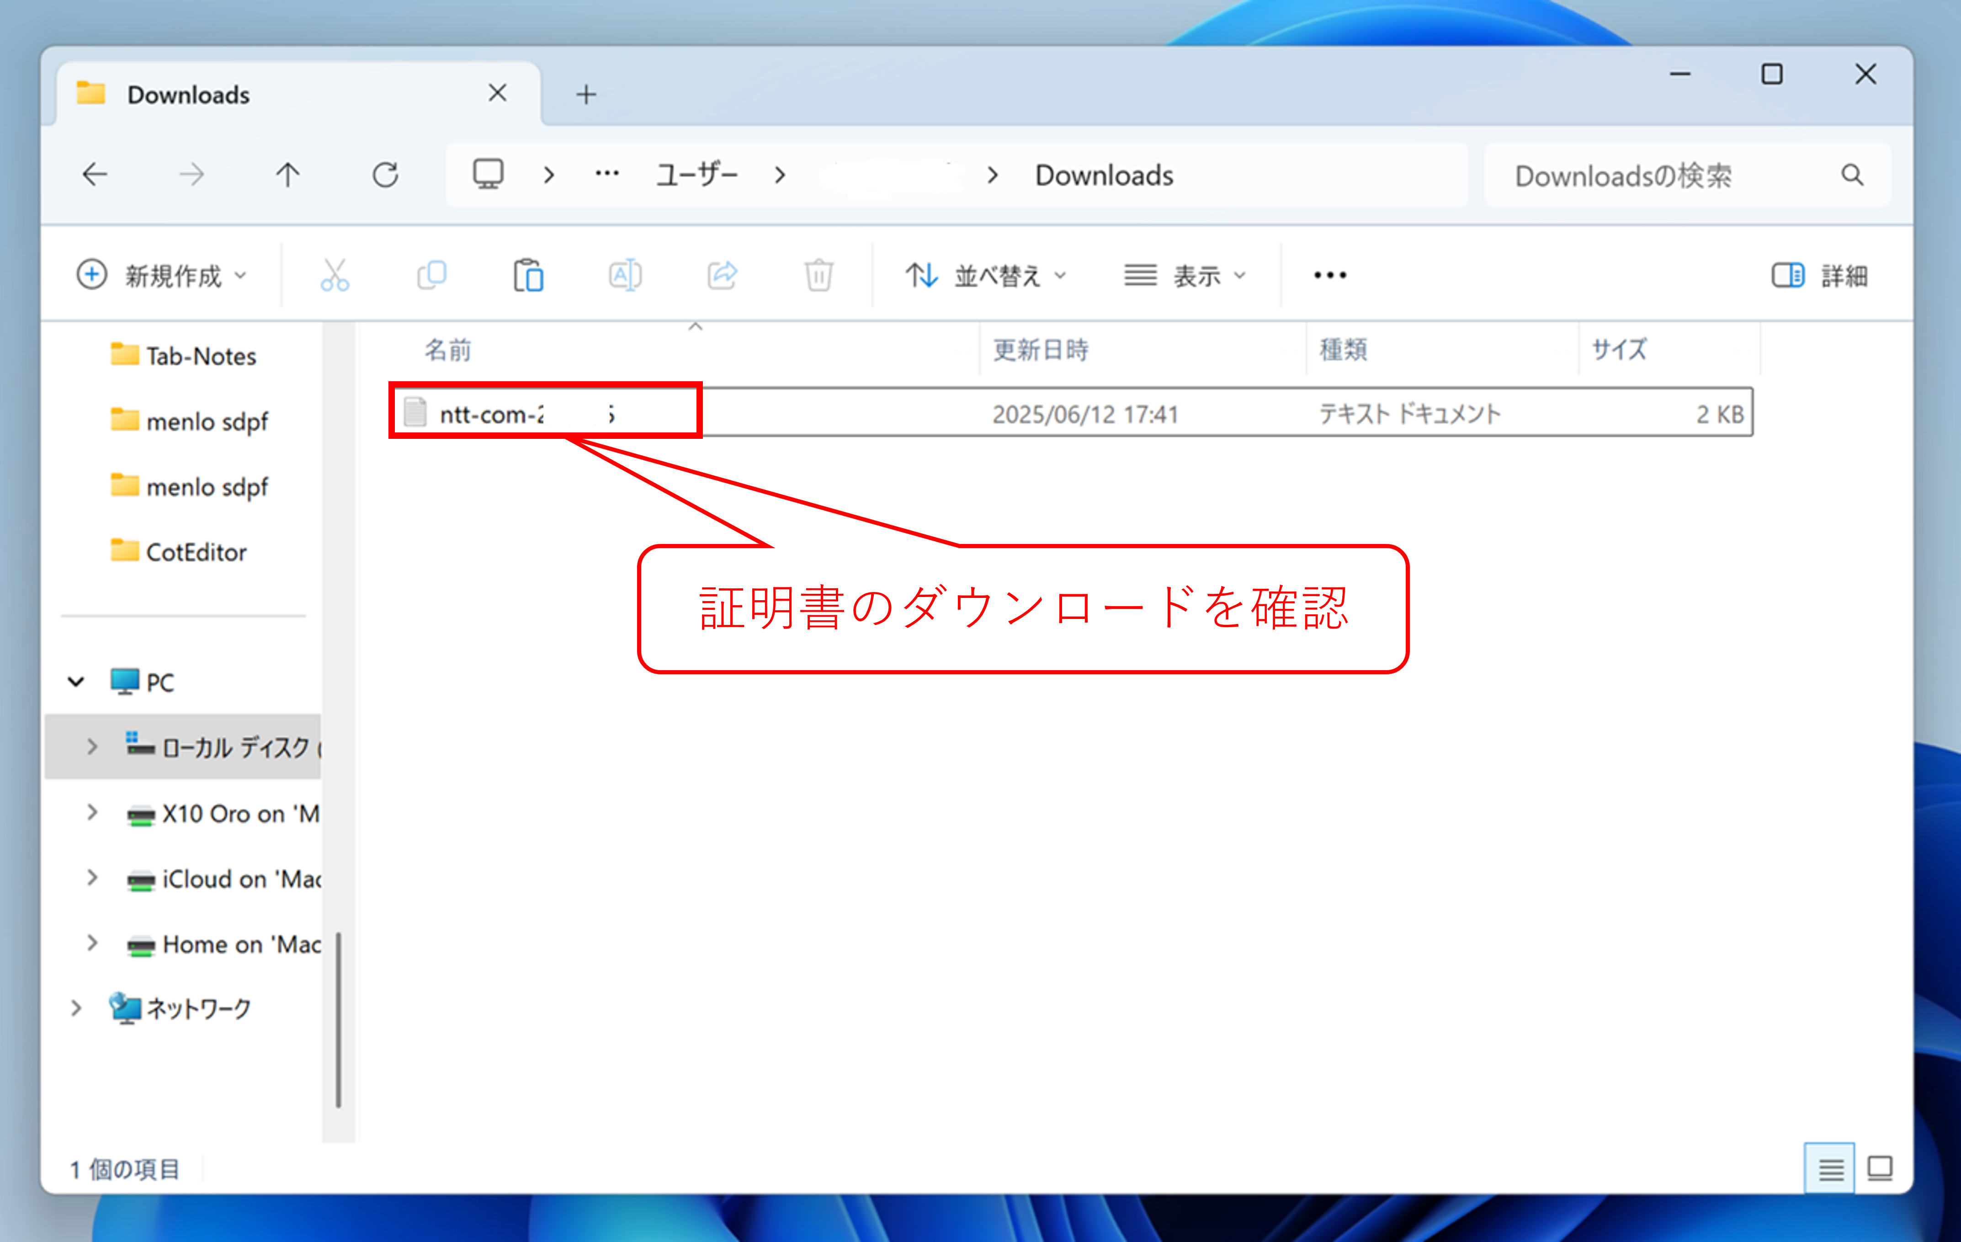The height and width of the screenshot is (1242, 1961).
Task: Click Downloads in the address breadcrumb
Action: (1104, 175)
